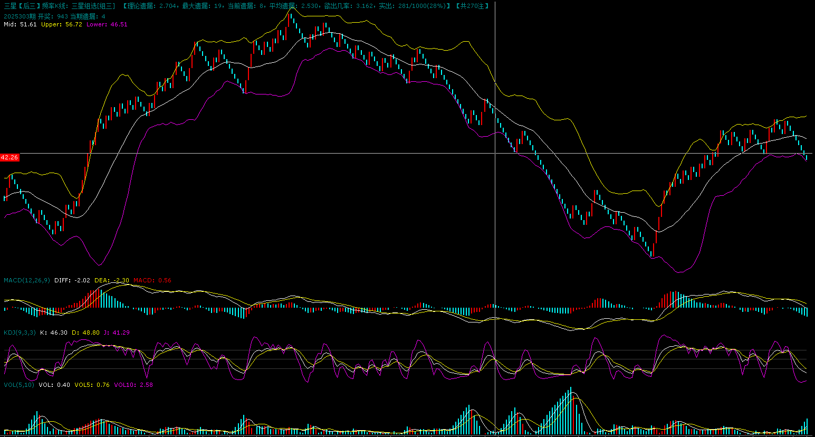Click the 【共270注】 count label
This screenshot has width=815, height=437.
[x=472, y=6]
